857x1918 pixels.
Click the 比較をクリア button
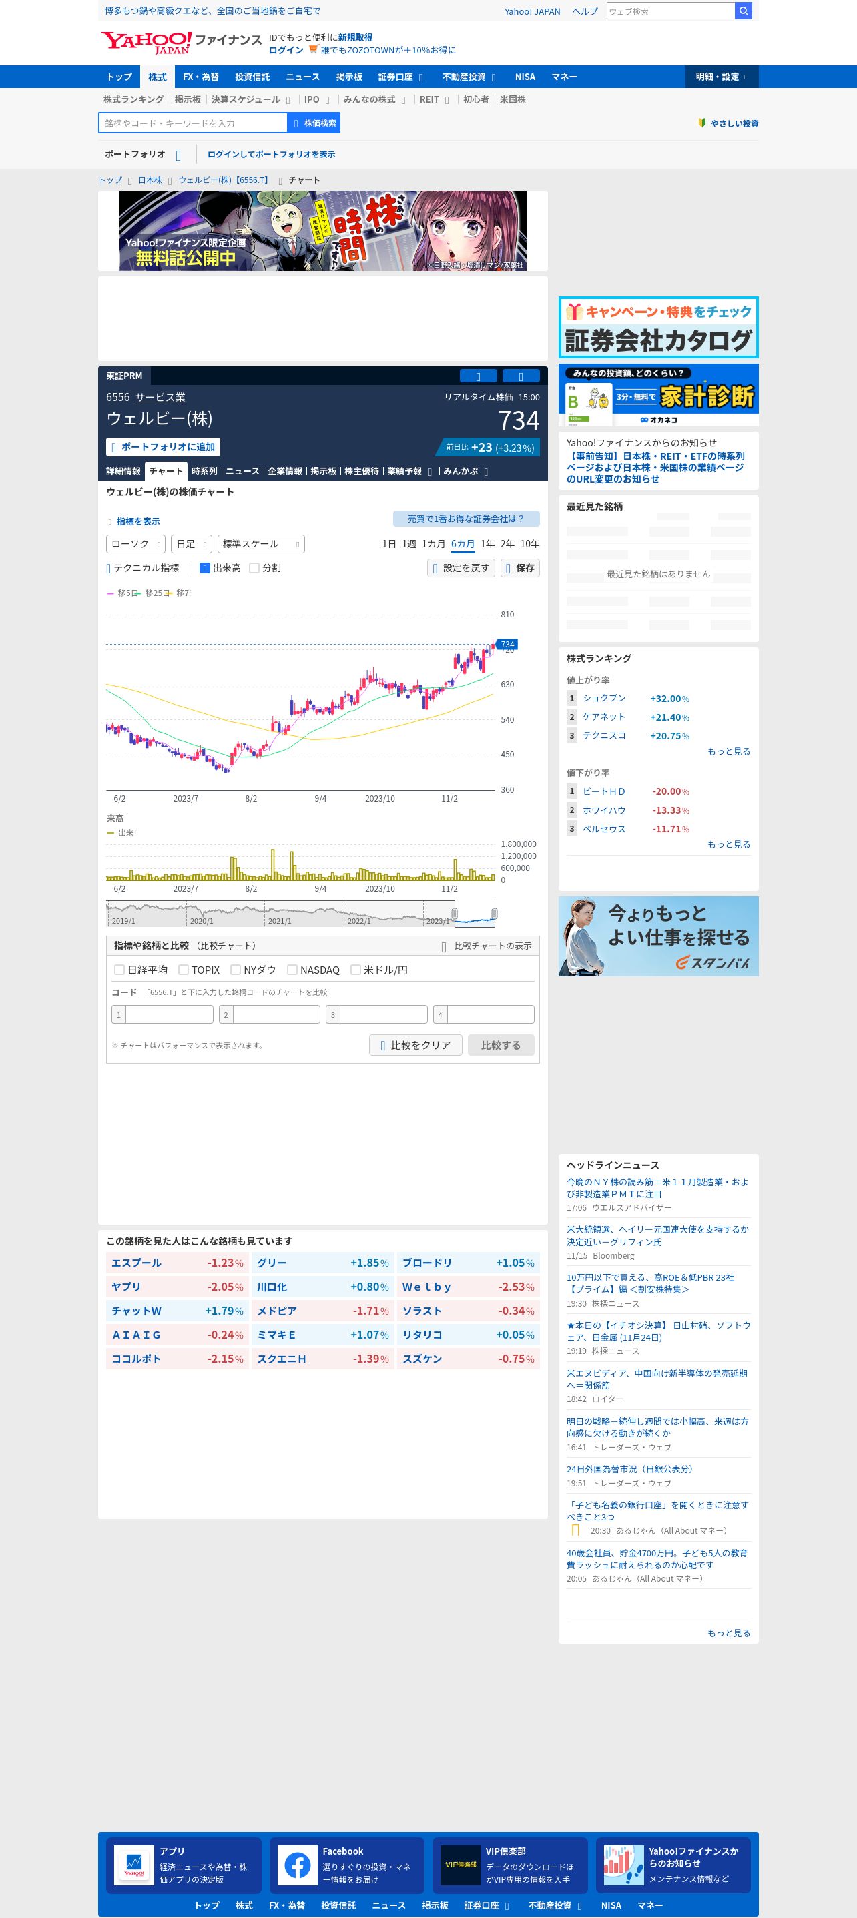[x=415, y=1045]
